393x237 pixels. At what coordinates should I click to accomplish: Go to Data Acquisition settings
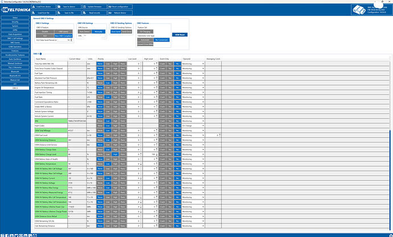15,34
